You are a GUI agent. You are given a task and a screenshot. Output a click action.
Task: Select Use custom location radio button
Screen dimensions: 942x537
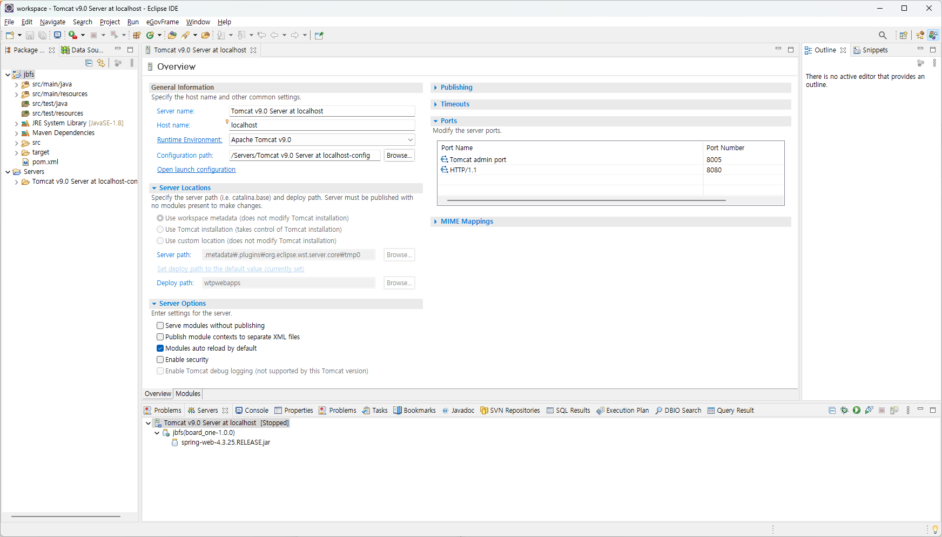pos(160,241)
